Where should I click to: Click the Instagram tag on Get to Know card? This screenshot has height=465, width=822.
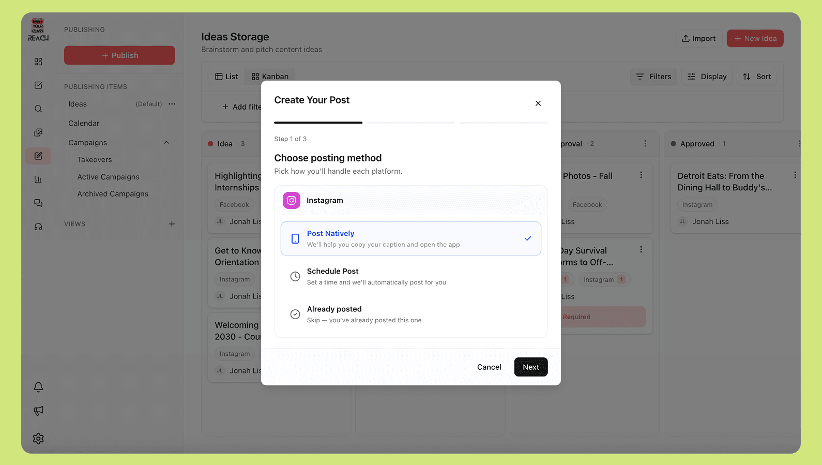tap(235, 280)
